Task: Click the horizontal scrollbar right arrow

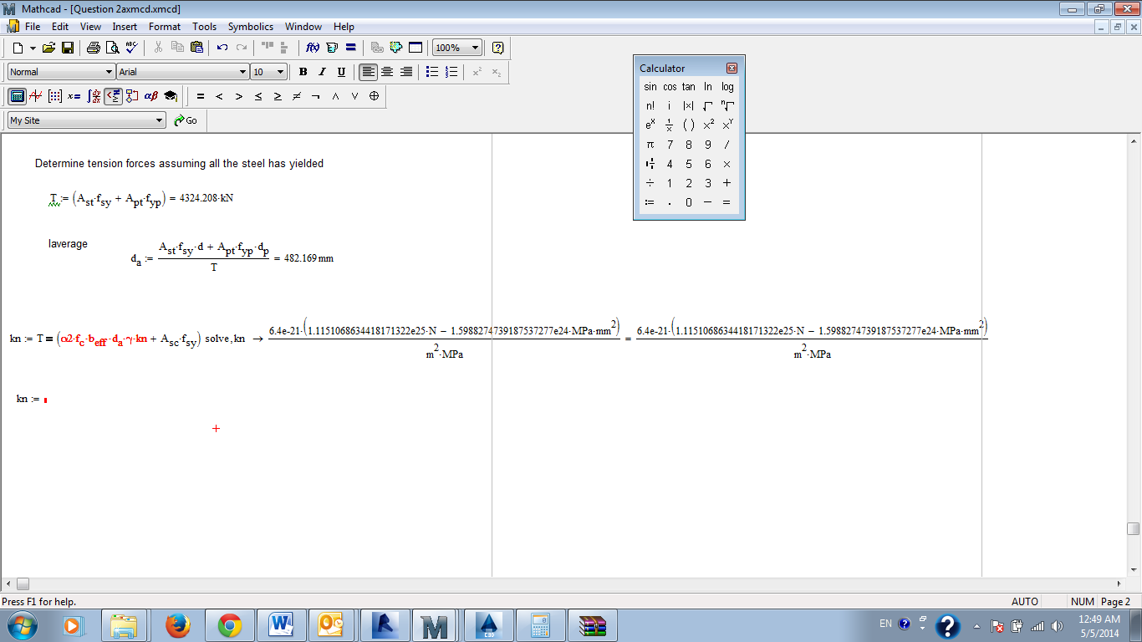Action: click(1119, 583)
